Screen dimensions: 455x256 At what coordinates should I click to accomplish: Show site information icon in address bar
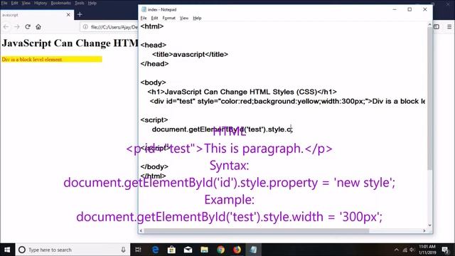point(85,27)
